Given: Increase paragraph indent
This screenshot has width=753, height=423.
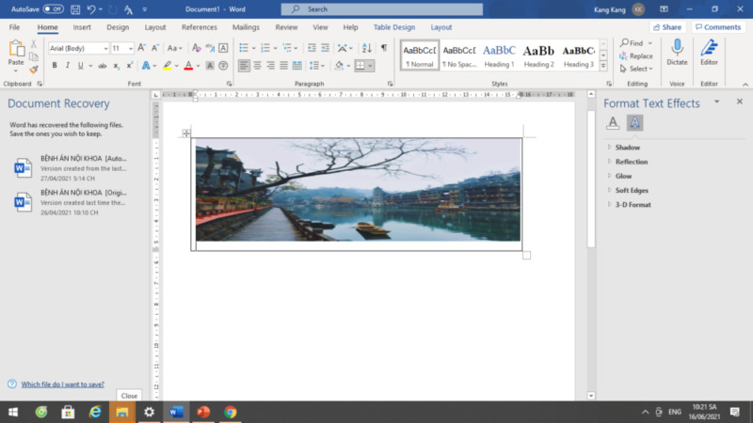Looking at the screenshot, I should click(325, 48).
